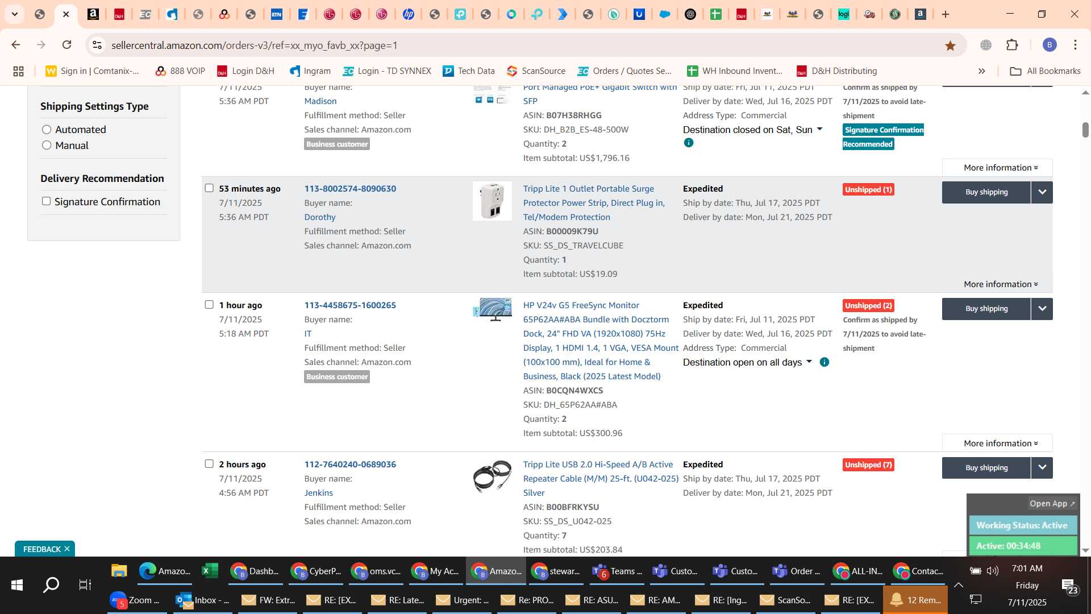The width and height of the screenshot is (1091, 614).
Task: Close the FEEDBACK tab
Action: click(x=67, y=549)
